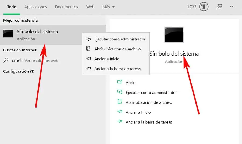The height and width of the screenshot is (144, 242).
Task: Click the Buscar en Internet heading
Action: (x=20, y=50)
